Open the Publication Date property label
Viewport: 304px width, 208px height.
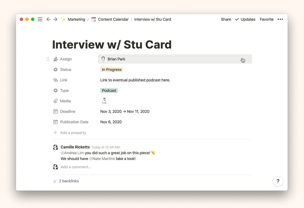(x=74, y=122)
